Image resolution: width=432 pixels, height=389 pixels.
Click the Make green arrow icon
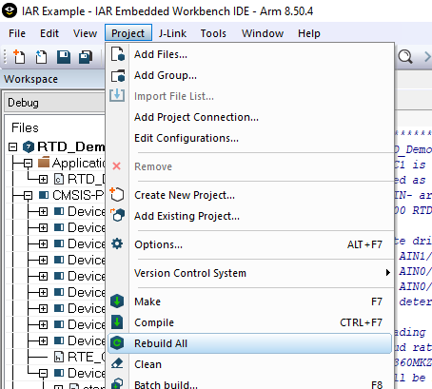117,301
